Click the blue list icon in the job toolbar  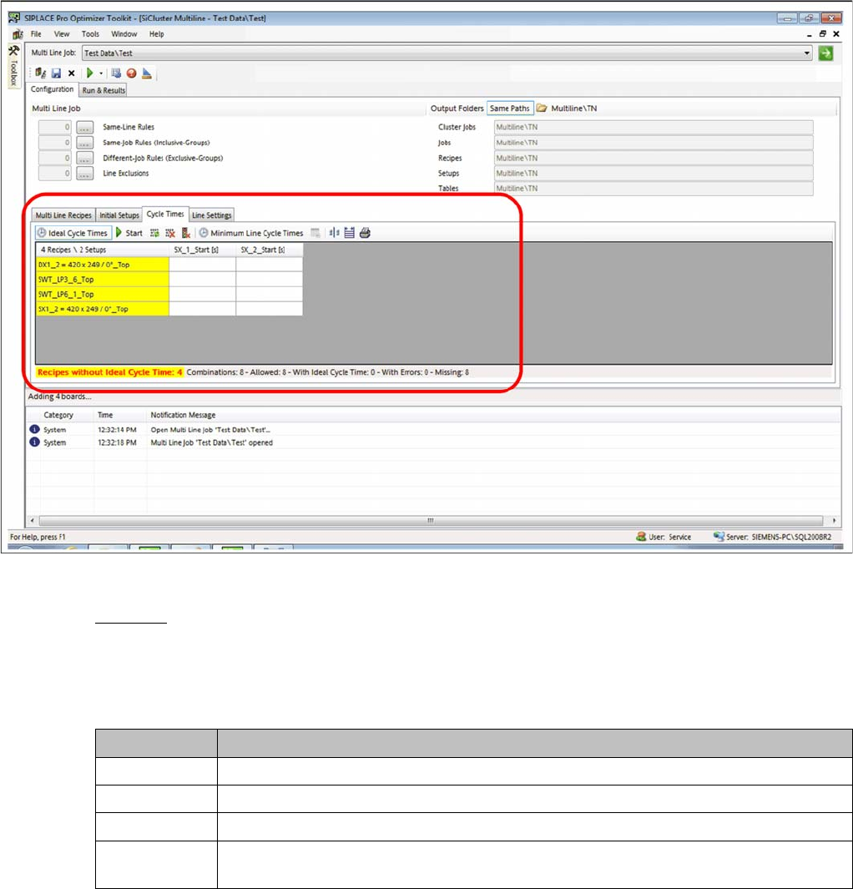point(116,73)
